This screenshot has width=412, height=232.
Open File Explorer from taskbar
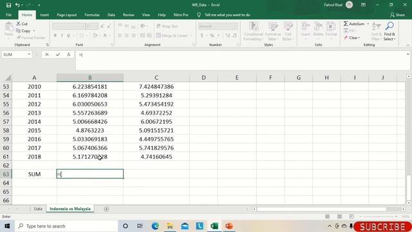170,226
